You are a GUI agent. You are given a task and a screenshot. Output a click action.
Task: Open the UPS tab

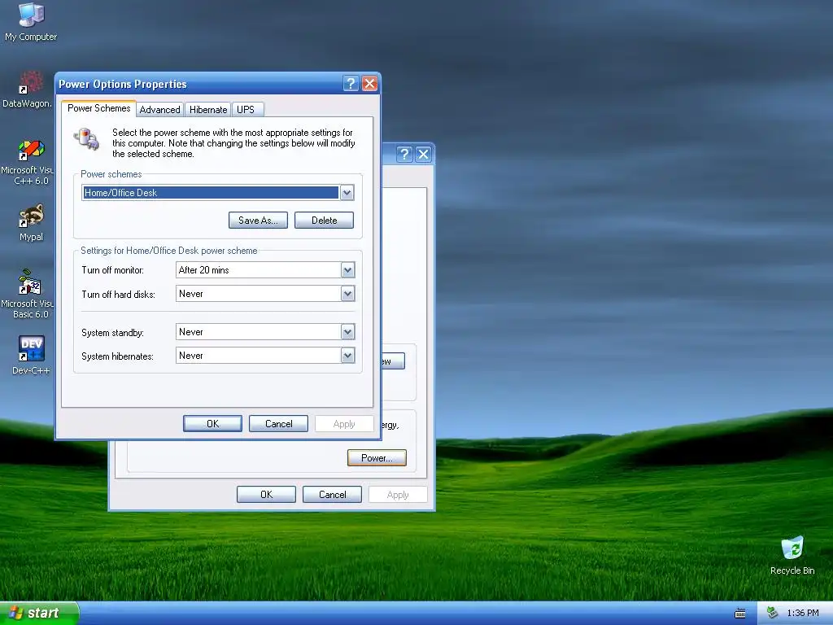click(246, 110)
